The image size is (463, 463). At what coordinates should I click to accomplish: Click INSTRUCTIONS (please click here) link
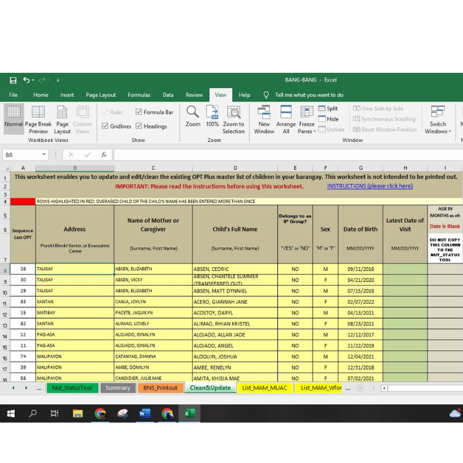(x=370, y=186)
